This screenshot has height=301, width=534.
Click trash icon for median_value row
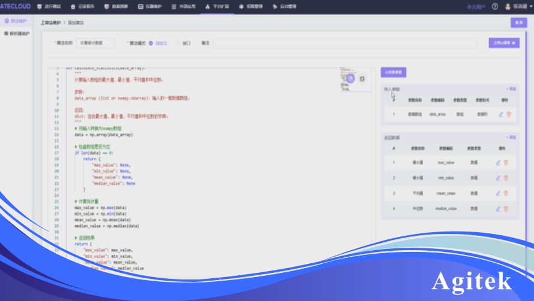pos(506,209)
